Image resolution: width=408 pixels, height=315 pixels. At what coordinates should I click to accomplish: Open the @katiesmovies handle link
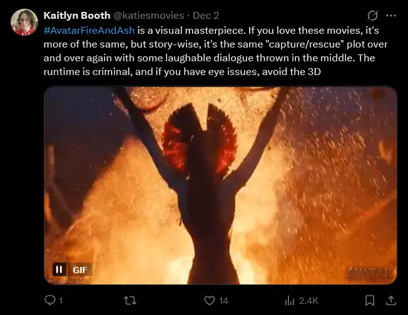point(149,15)
